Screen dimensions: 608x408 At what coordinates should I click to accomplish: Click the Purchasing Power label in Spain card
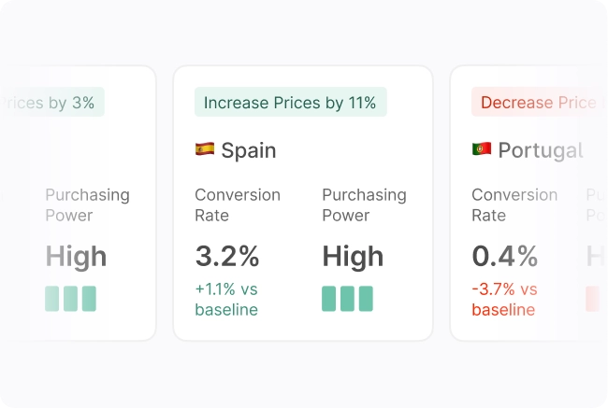pos(364,204)
